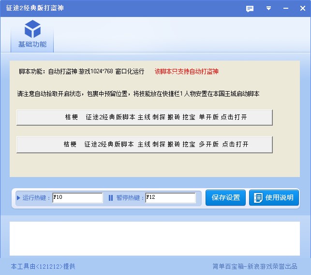
Task: Close the 征途2经典版打盗神 window
Action: (x=303, y=8)
